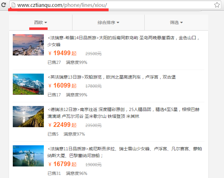This screenshot has height=178, width=224.
Task: Open the 法瑞意-希腊14日品质游 tour title
Action: pos(124,41)
